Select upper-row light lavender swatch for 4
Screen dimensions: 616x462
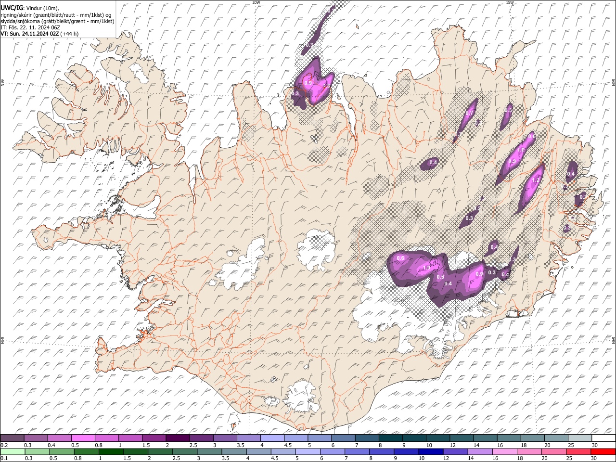[272, 438]
